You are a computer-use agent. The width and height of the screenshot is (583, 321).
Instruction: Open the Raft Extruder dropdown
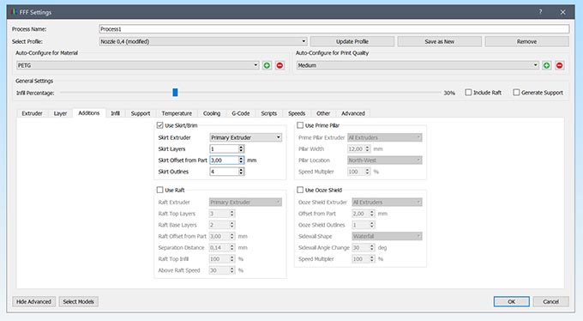coord(246,203)
